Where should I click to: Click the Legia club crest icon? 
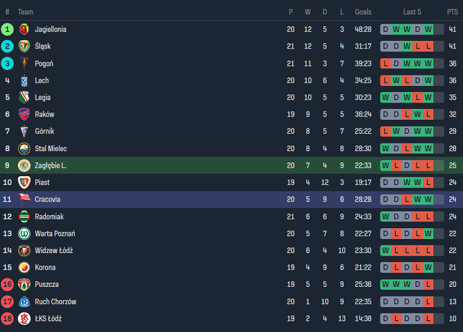click(24, 97)
